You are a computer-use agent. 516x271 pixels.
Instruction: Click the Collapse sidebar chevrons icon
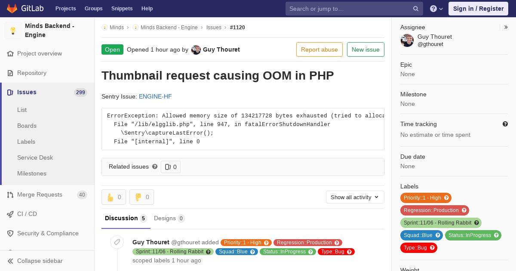tap(10, 261)
